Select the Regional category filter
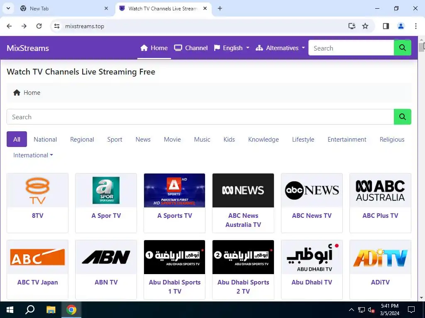425x318 pixels. pyautogui.click(x=82, y=139)
